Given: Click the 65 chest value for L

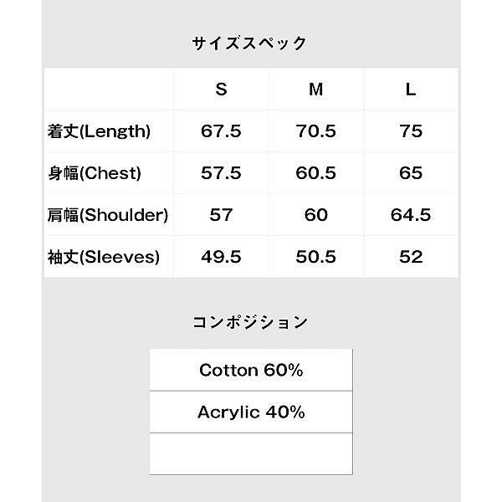Looking at the screenshot, I should [x=410, y=173].
